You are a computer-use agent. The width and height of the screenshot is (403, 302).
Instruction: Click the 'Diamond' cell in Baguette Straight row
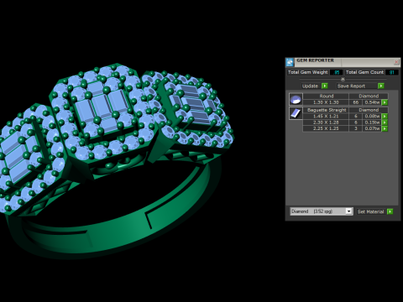pyautogui.click(x=369, y=110)
